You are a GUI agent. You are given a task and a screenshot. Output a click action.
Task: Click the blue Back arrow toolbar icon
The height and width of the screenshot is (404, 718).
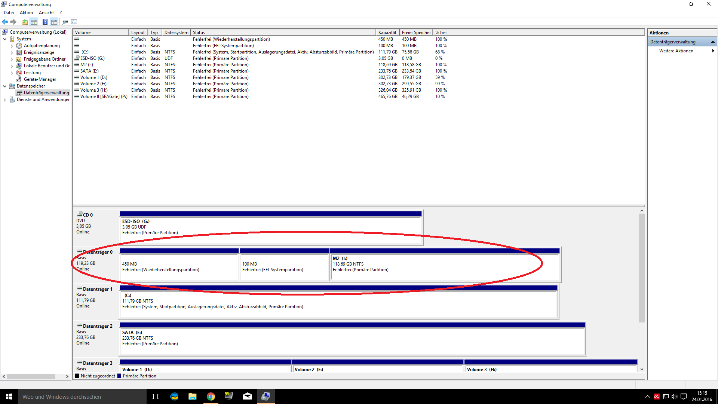5,22
